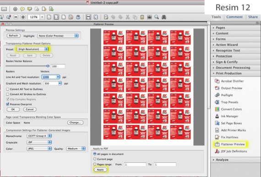Select the Current page radio button
Viewport: 261px width, 177px height.
point(95,159)
